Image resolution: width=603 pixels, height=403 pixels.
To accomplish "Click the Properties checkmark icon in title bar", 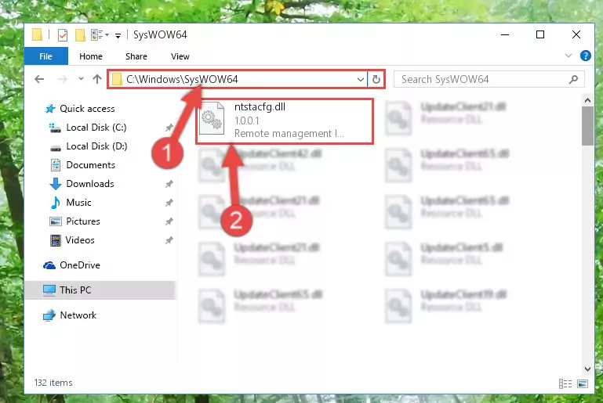I will tap(62, 35).
